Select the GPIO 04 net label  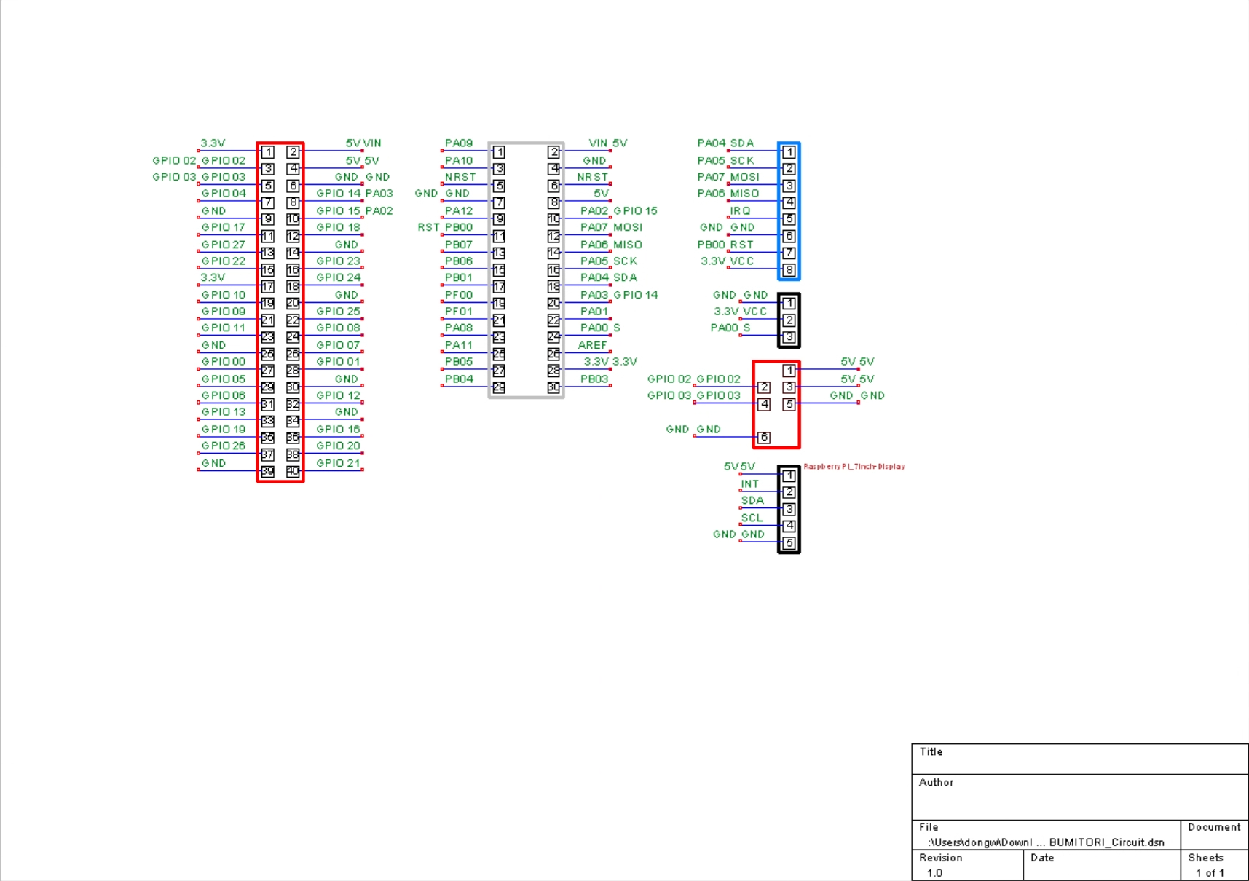223,193
